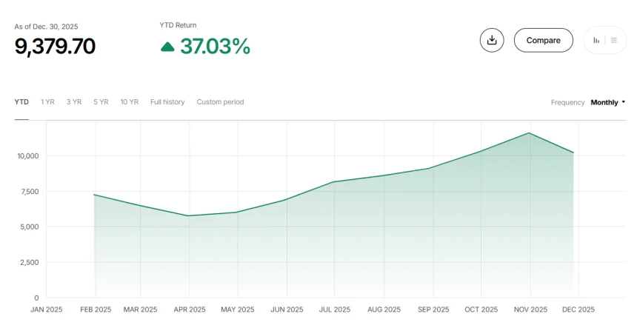Click the NOV 2025 peak data point
The width and height of the screenshot is (637, 325).
coord(529,133)
